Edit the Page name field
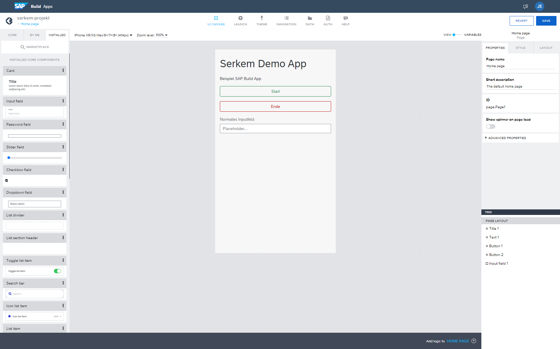The image size is (560, 349). pos(521,66)
